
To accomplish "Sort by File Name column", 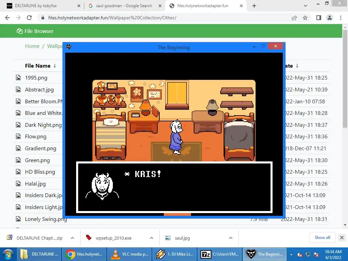I will [41, 66].
